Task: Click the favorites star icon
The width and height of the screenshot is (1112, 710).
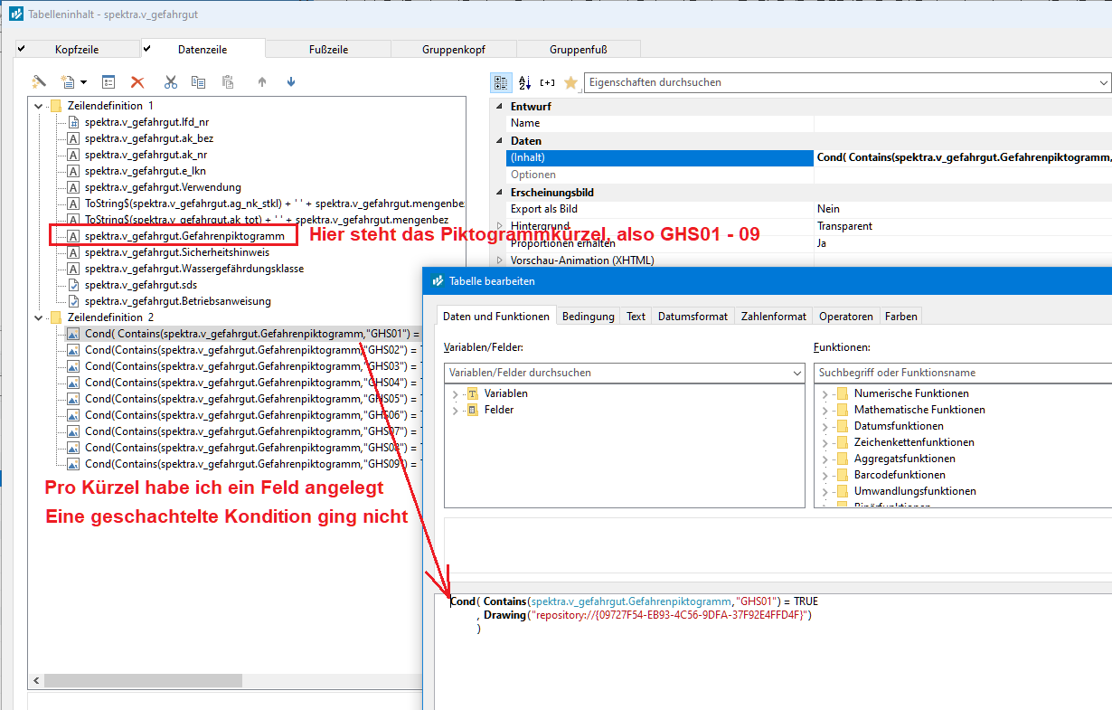Action: pyautogui.click(x=570, y=82)
